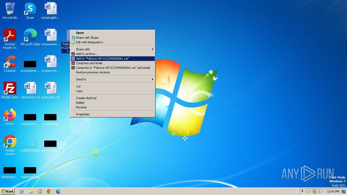Select the fullcontains.rtf file icon

pyautogui.click(x=30, y=91)
